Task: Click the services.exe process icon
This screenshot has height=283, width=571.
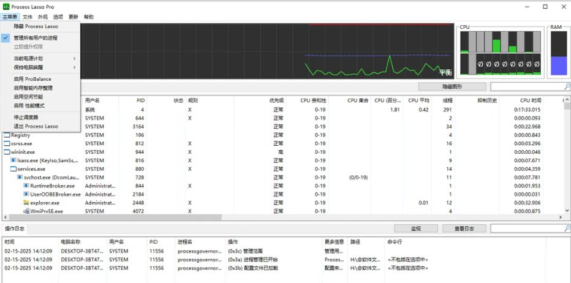Action: pyautogui.click(x=13, y=169)
